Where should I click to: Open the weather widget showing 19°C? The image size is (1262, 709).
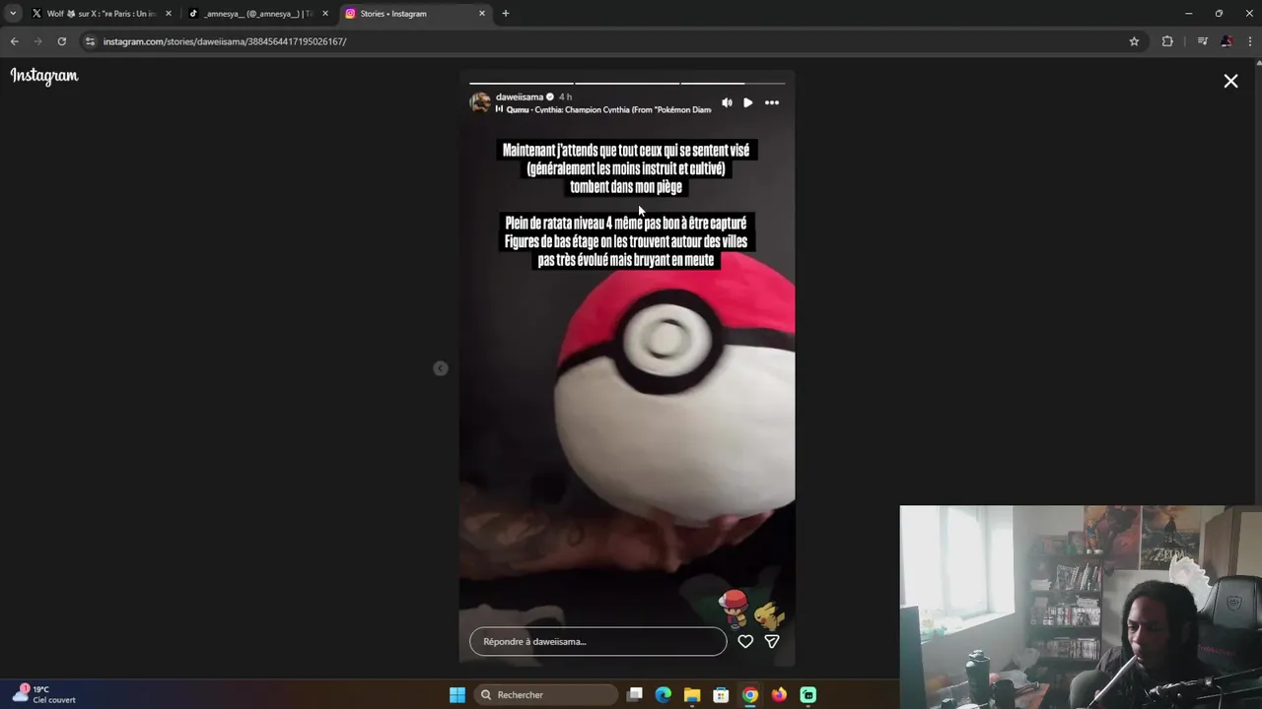coord(45,694)
